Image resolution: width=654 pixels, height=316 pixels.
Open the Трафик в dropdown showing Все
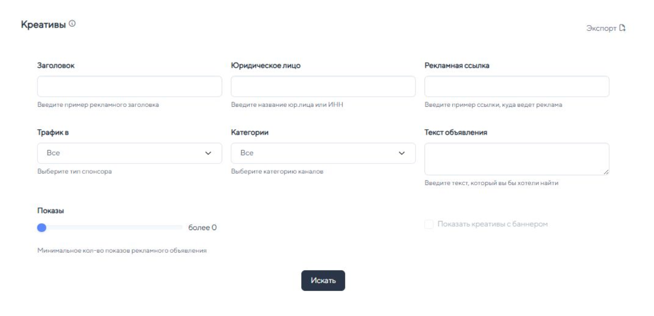pos(129,153)
